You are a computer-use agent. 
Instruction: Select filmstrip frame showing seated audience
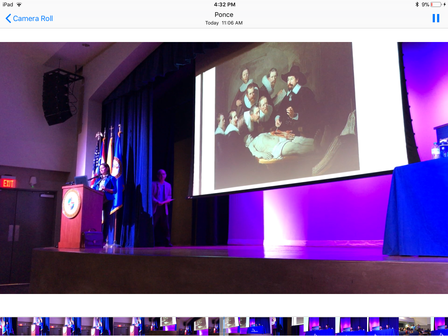[414, 326]
